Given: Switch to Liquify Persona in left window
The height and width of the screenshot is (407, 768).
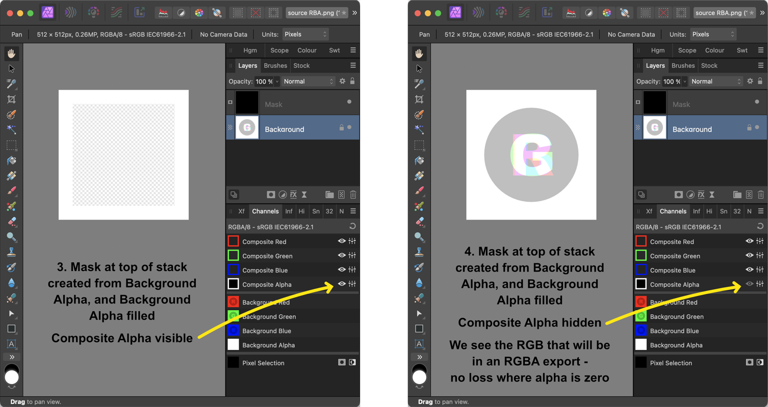Looking at the screenshot, I should coord(71,13).
